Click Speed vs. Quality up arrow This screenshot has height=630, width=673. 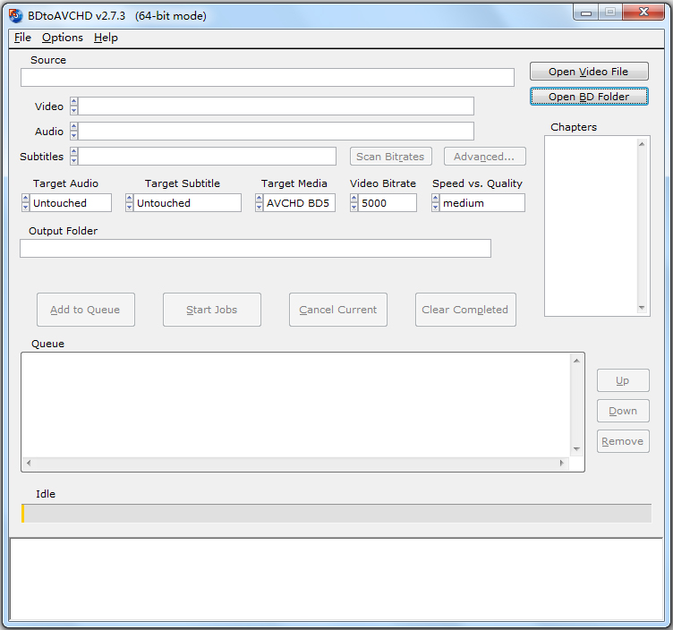coord(435,199)
